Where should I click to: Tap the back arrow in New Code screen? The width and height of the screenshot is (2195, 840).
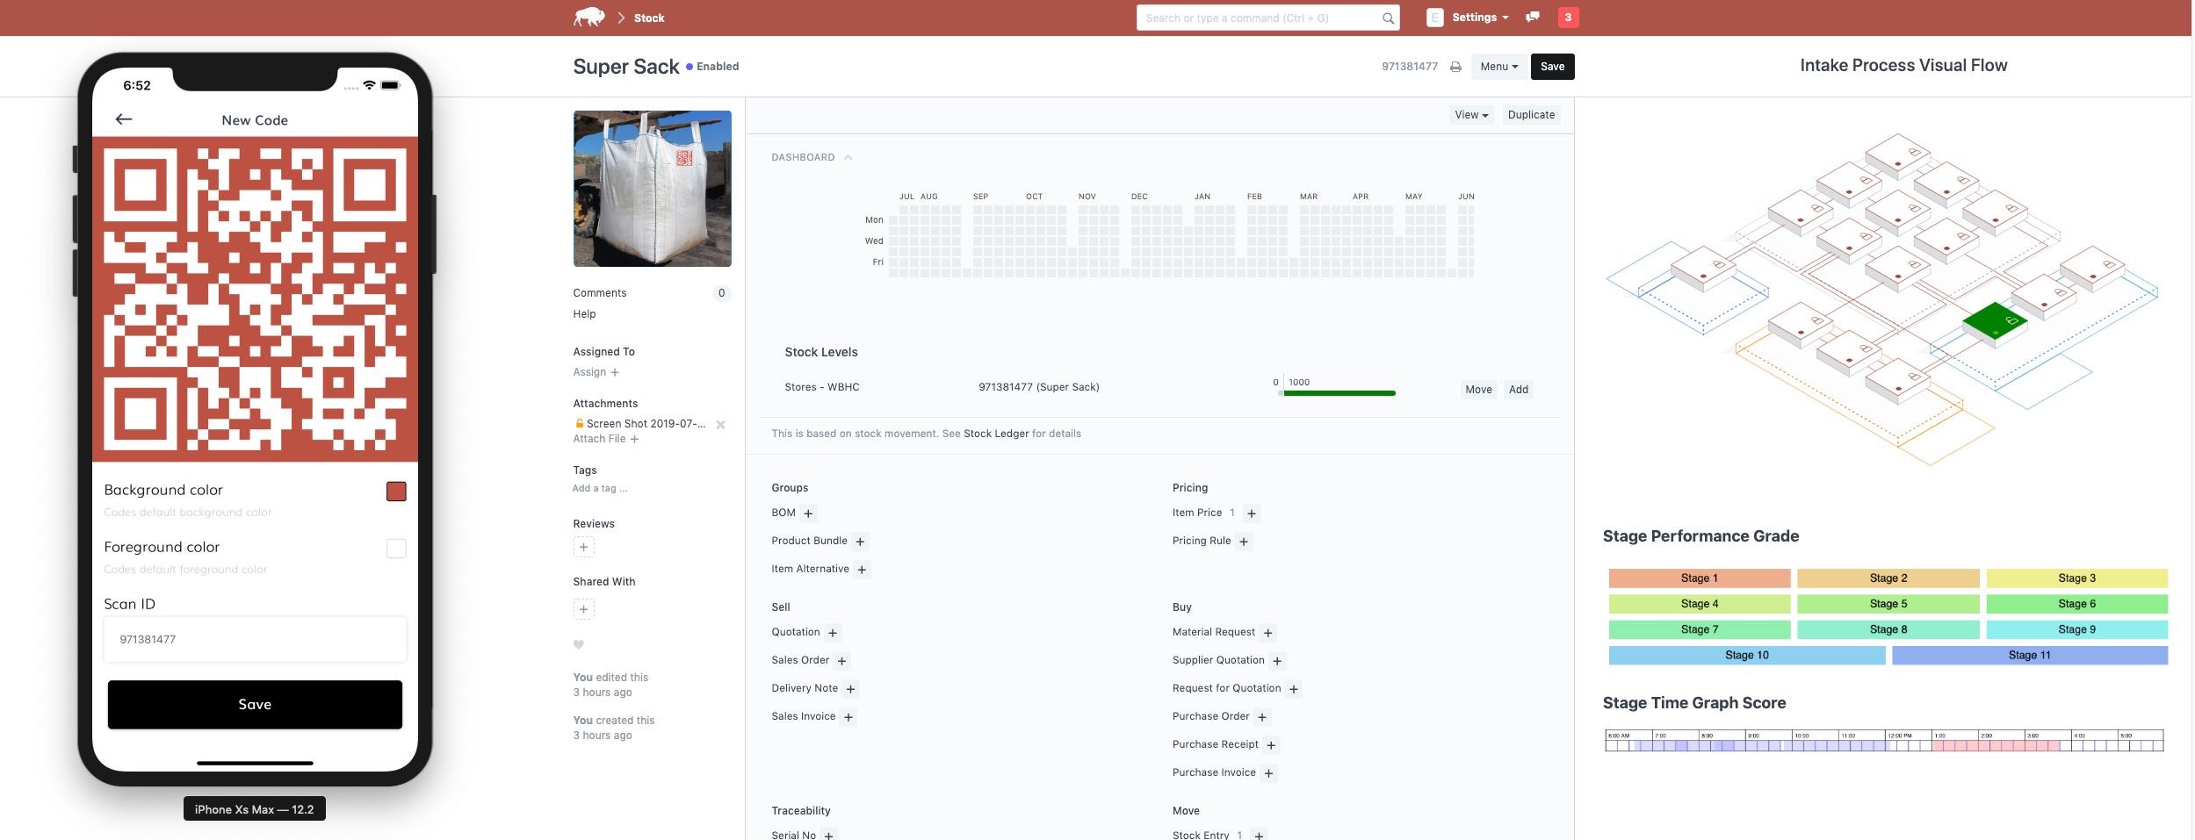[124, 119]
